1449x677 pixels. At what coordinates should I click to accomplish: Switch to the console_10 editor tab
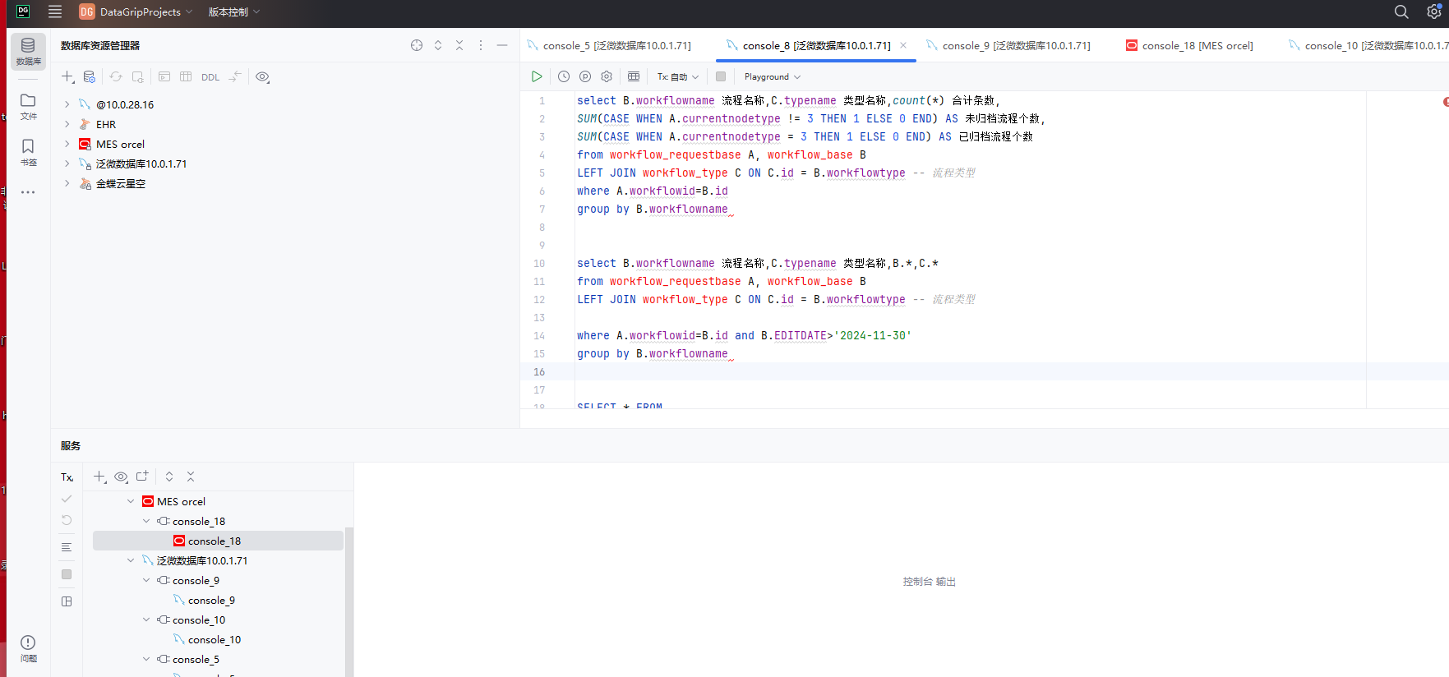(x=1368, y=45)
